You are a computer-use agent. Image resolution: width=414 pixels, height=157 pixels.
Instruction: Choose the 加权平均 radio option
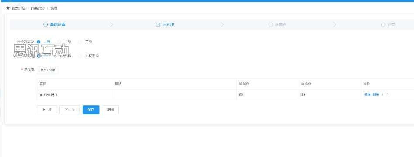click(80, 56)
